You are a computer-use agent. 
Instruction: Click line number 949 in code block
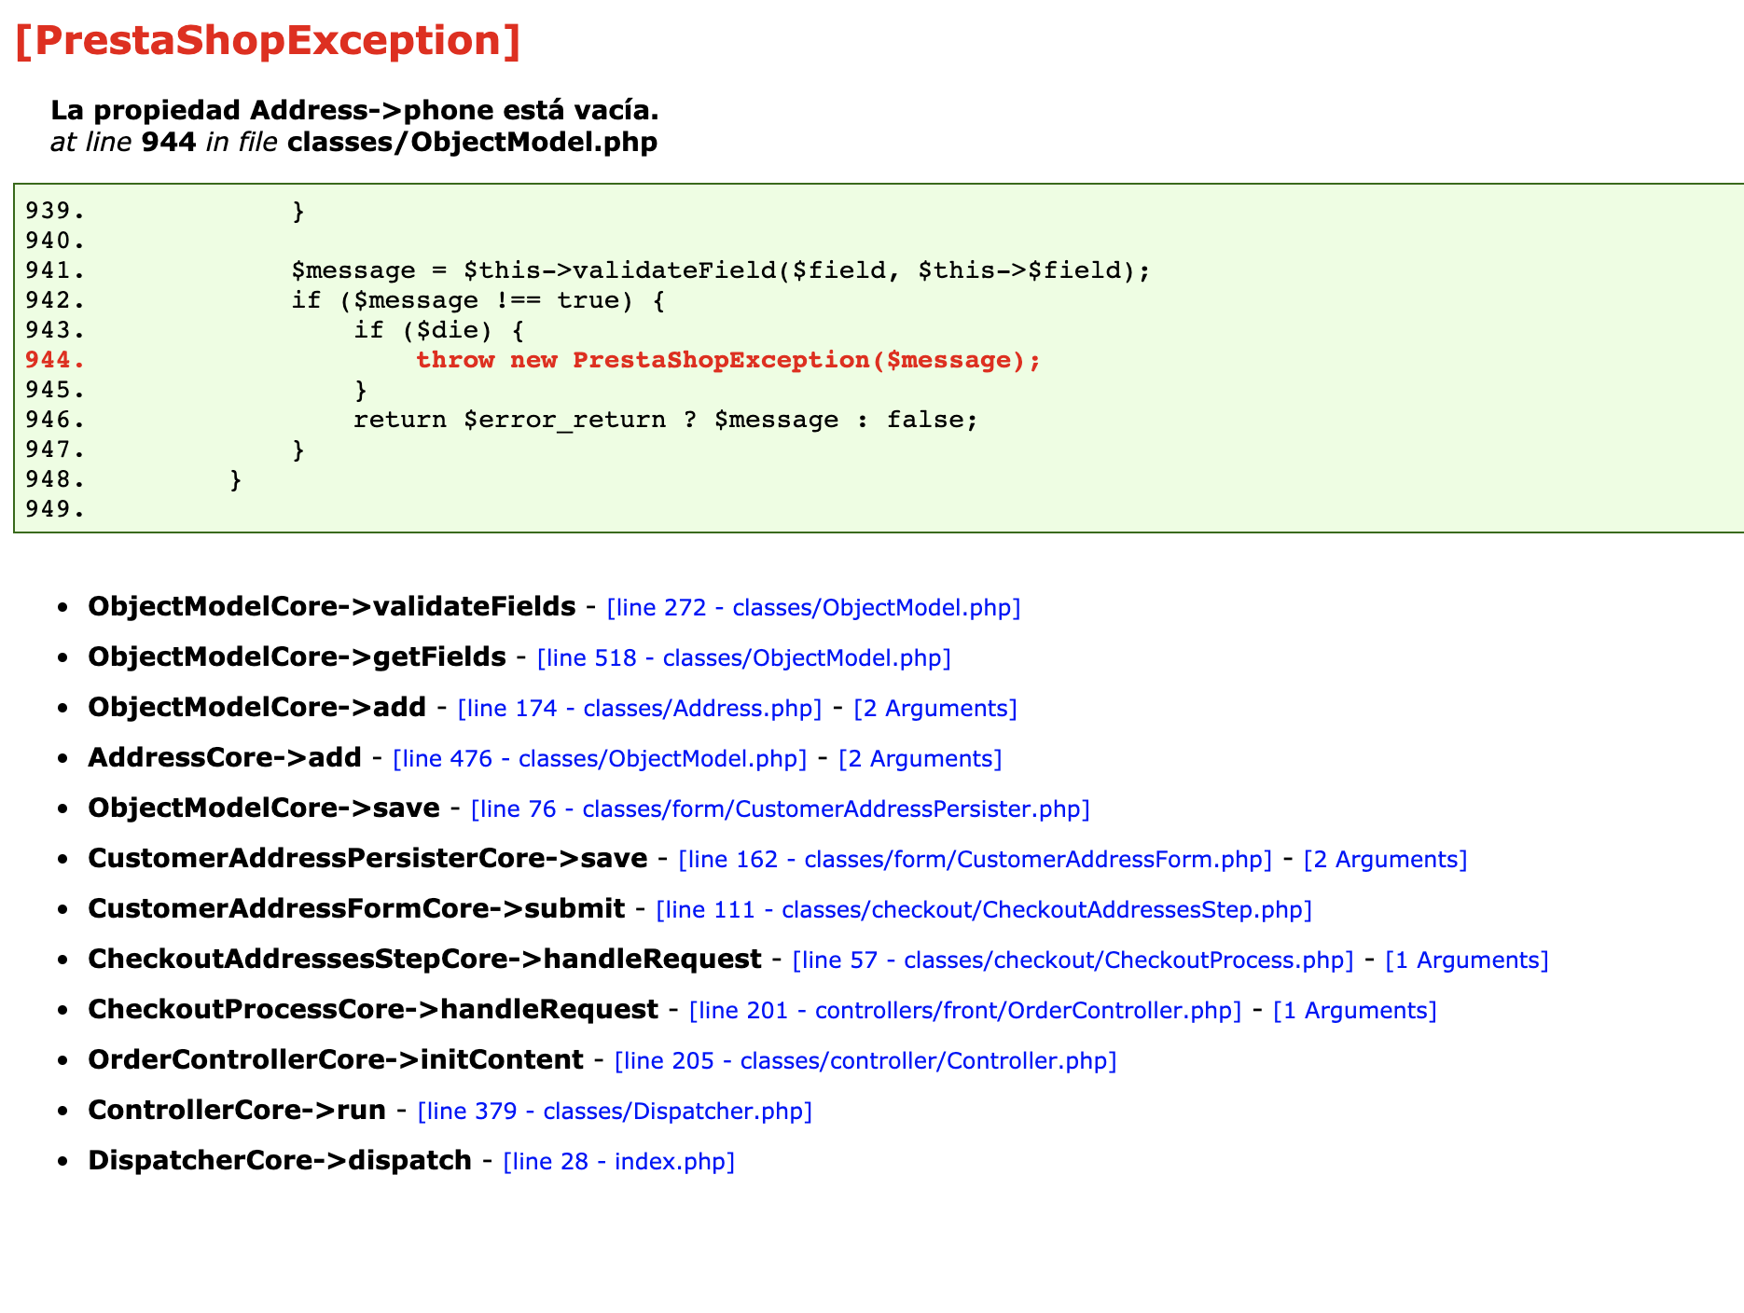tap(55, 509)
